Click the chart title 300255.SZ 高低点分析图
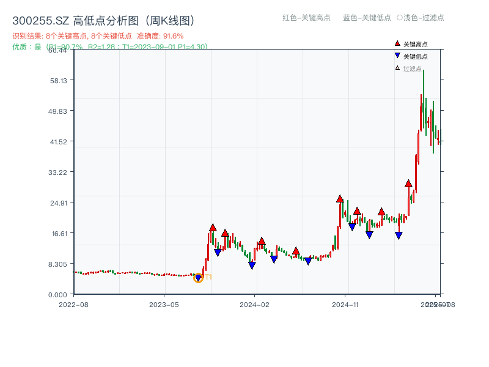Image resolution: width=489 pixels, height=367 pixels. click(104, 21)
